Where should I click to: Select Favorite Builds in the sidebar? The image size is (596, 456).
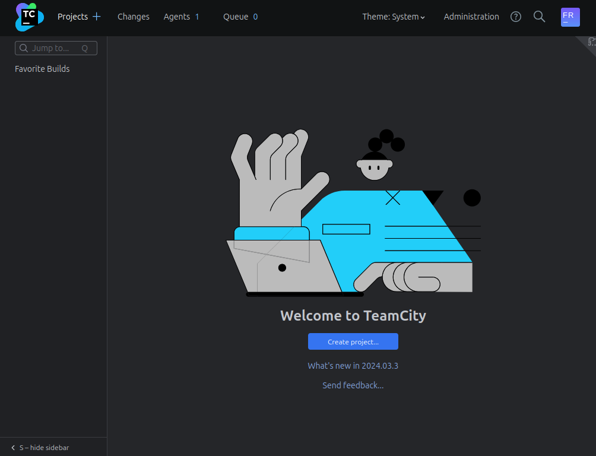tap(42, 69)
